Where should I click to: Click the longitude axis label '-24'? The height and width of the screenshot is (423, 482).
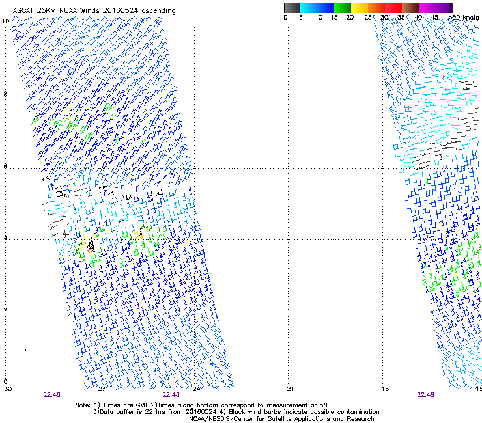[x=194, y=389]
